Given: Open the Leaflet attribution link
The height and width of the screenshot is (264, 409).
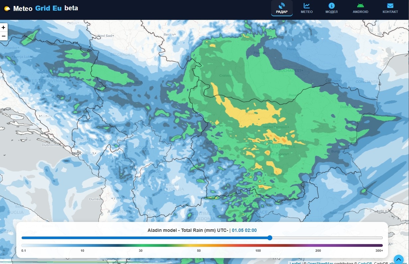Looking at the screenshot, I should [x=295, y=263].
